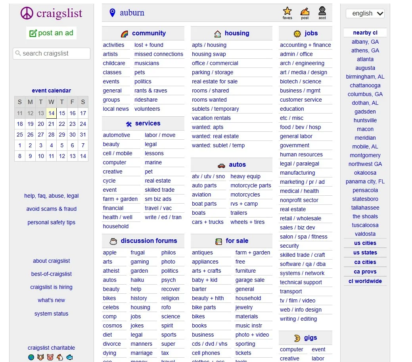Image resolution: width=412 pixels, height=362 pixels.
Task: Click the magnifier icon in the search box
Action: (18, 53)
